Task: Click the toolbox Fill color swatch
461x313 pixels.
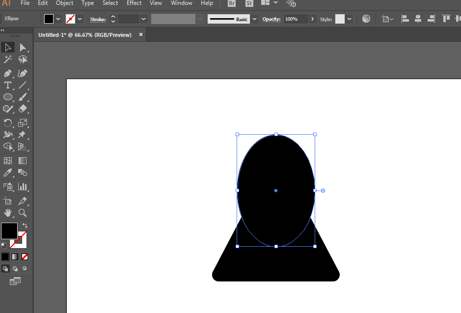Action: [9, 230]
